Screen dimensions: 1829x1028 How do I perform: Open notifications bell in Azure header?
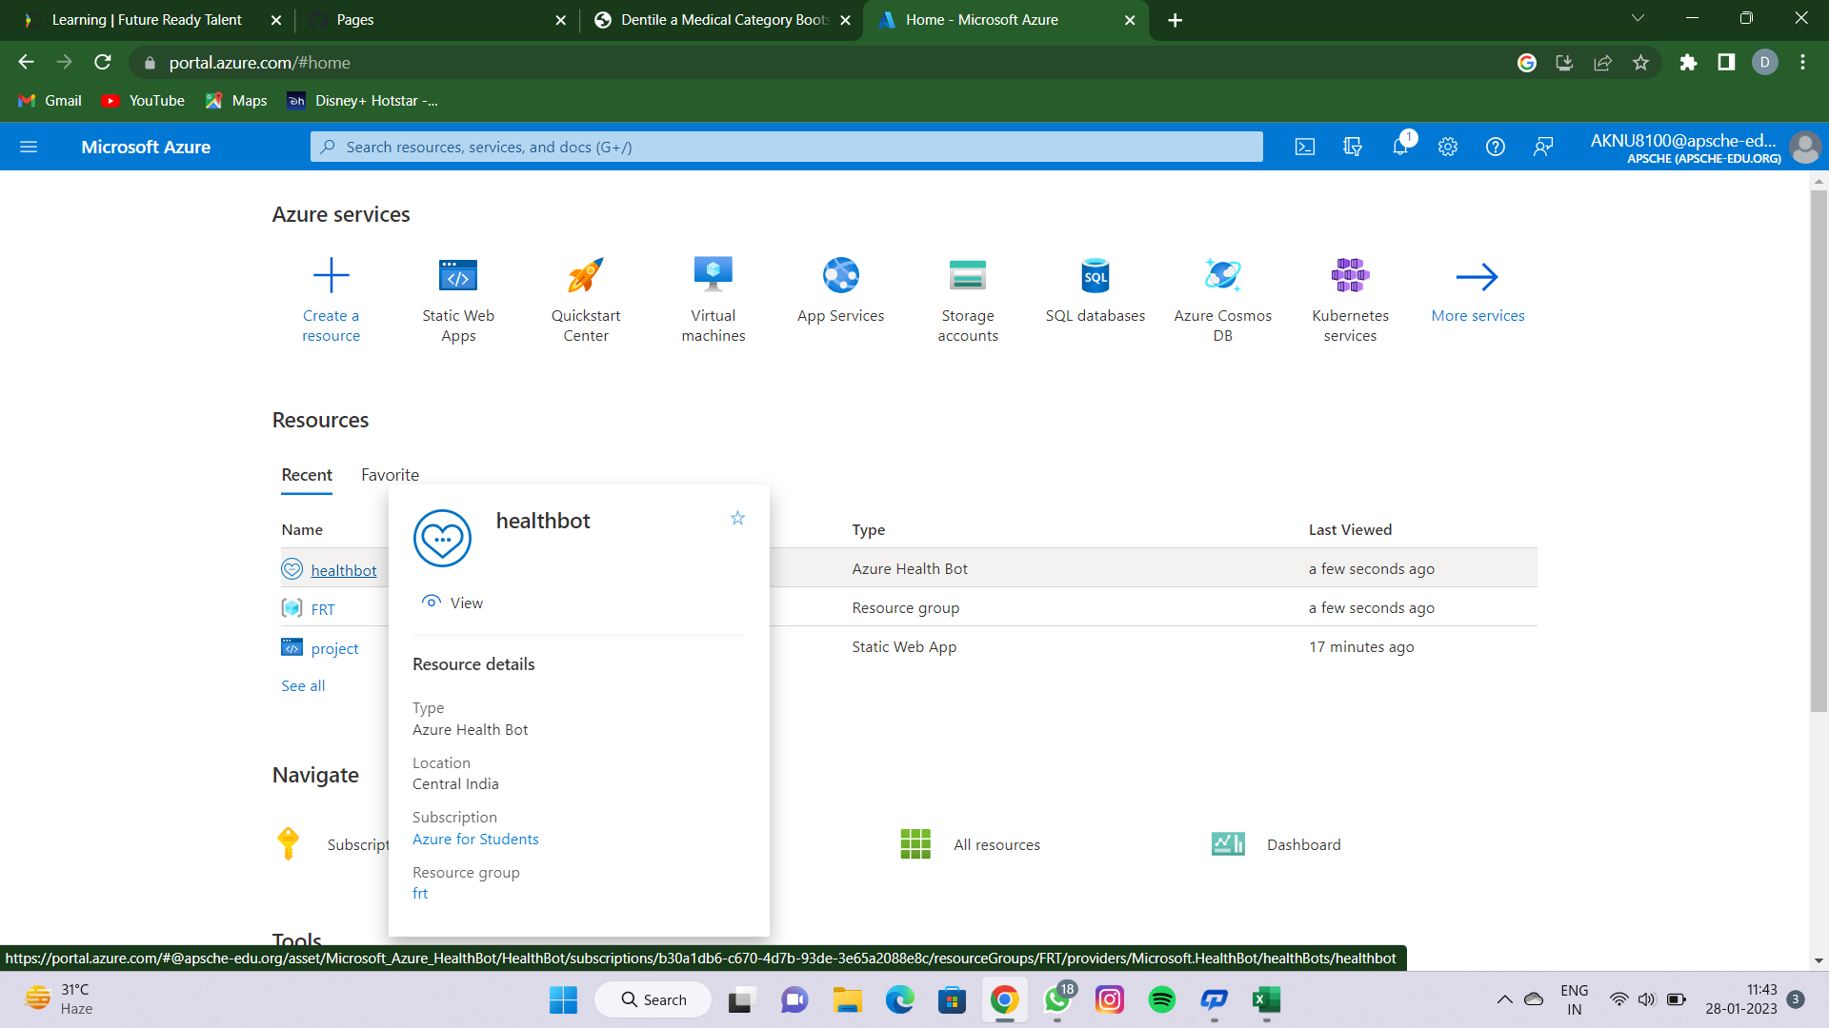pos(1400,147)
